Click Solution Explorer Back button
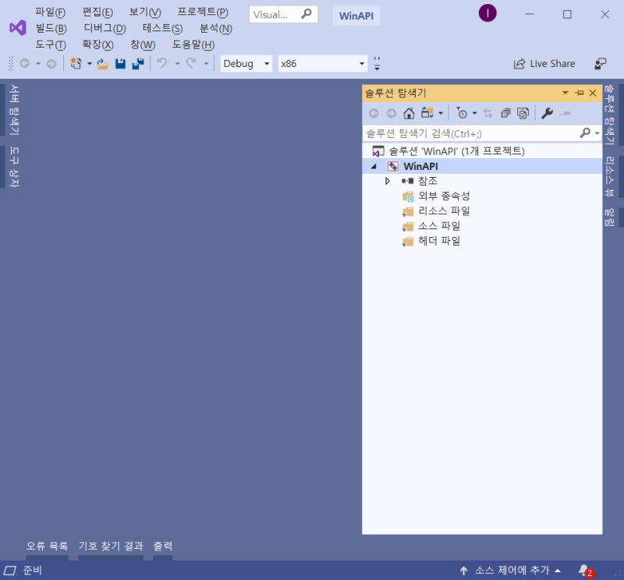The width and height of the screenshot is (624, 580). click(x=374, y=113)
